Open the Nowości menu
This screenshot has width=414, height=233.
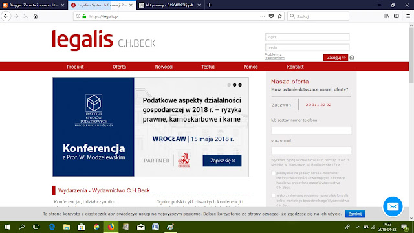point(164,67)
